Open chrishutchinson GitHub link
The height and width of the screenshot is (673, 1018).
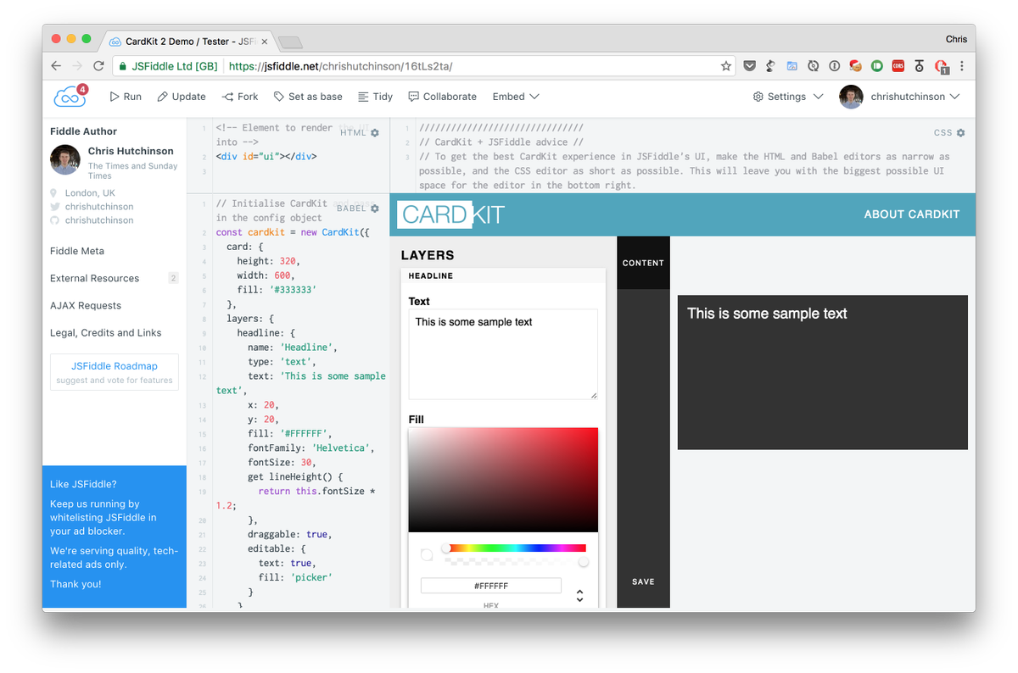[x=99, y=220]
